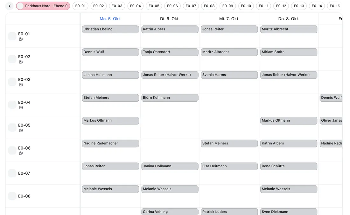The width and height of the screenshot is (350, 215).
Task: Click the E0-03 row label
Action: pos(24,79)
